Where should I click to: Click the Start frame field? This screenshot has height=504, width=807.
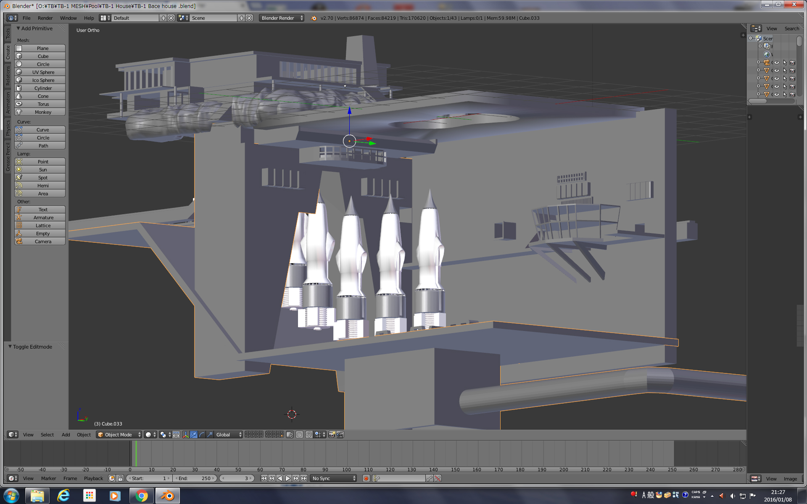tap(149, 478)
